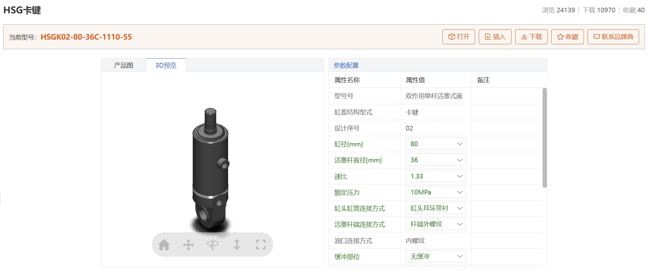Expand the 缓冲部位 dropdown showing 无缓冲
Image resolution: width=648 pixels, height=272 pixels.
coord(435,256)
